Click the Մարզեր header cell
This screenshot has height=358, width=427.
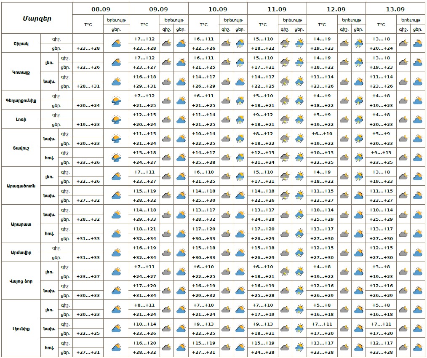pos(37,19)
